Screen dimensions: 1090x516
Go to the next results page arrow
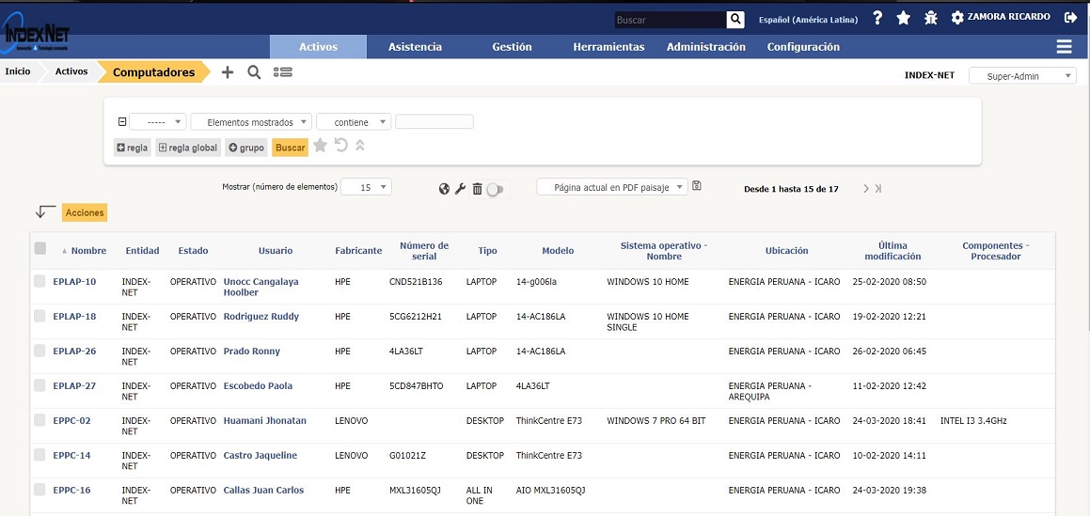pyautogui.click(x=866, y=189)
